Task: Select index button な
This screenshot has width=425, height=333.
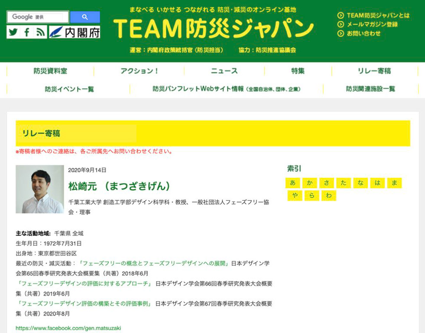Action: point(360,183)
